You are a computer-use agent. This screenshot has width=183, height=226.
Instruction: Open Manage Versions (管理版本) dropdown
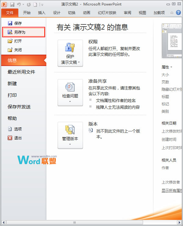70,135
